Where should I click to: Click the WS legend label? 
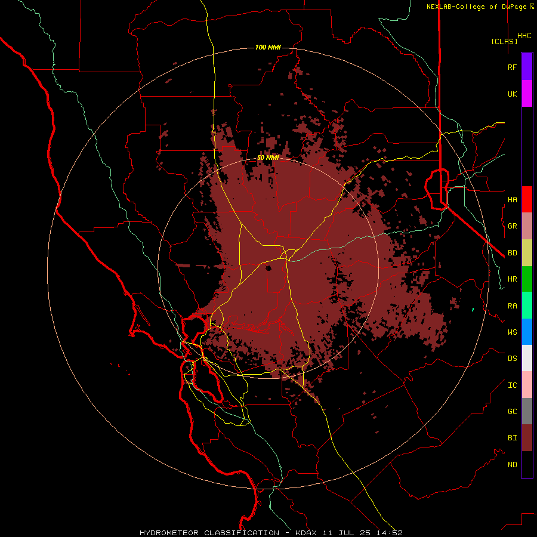[512, 332]
